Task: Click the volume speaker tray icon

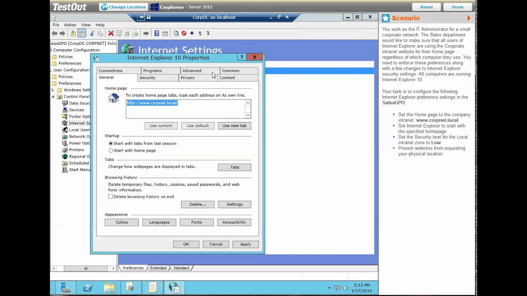Action: pos(345,288)
